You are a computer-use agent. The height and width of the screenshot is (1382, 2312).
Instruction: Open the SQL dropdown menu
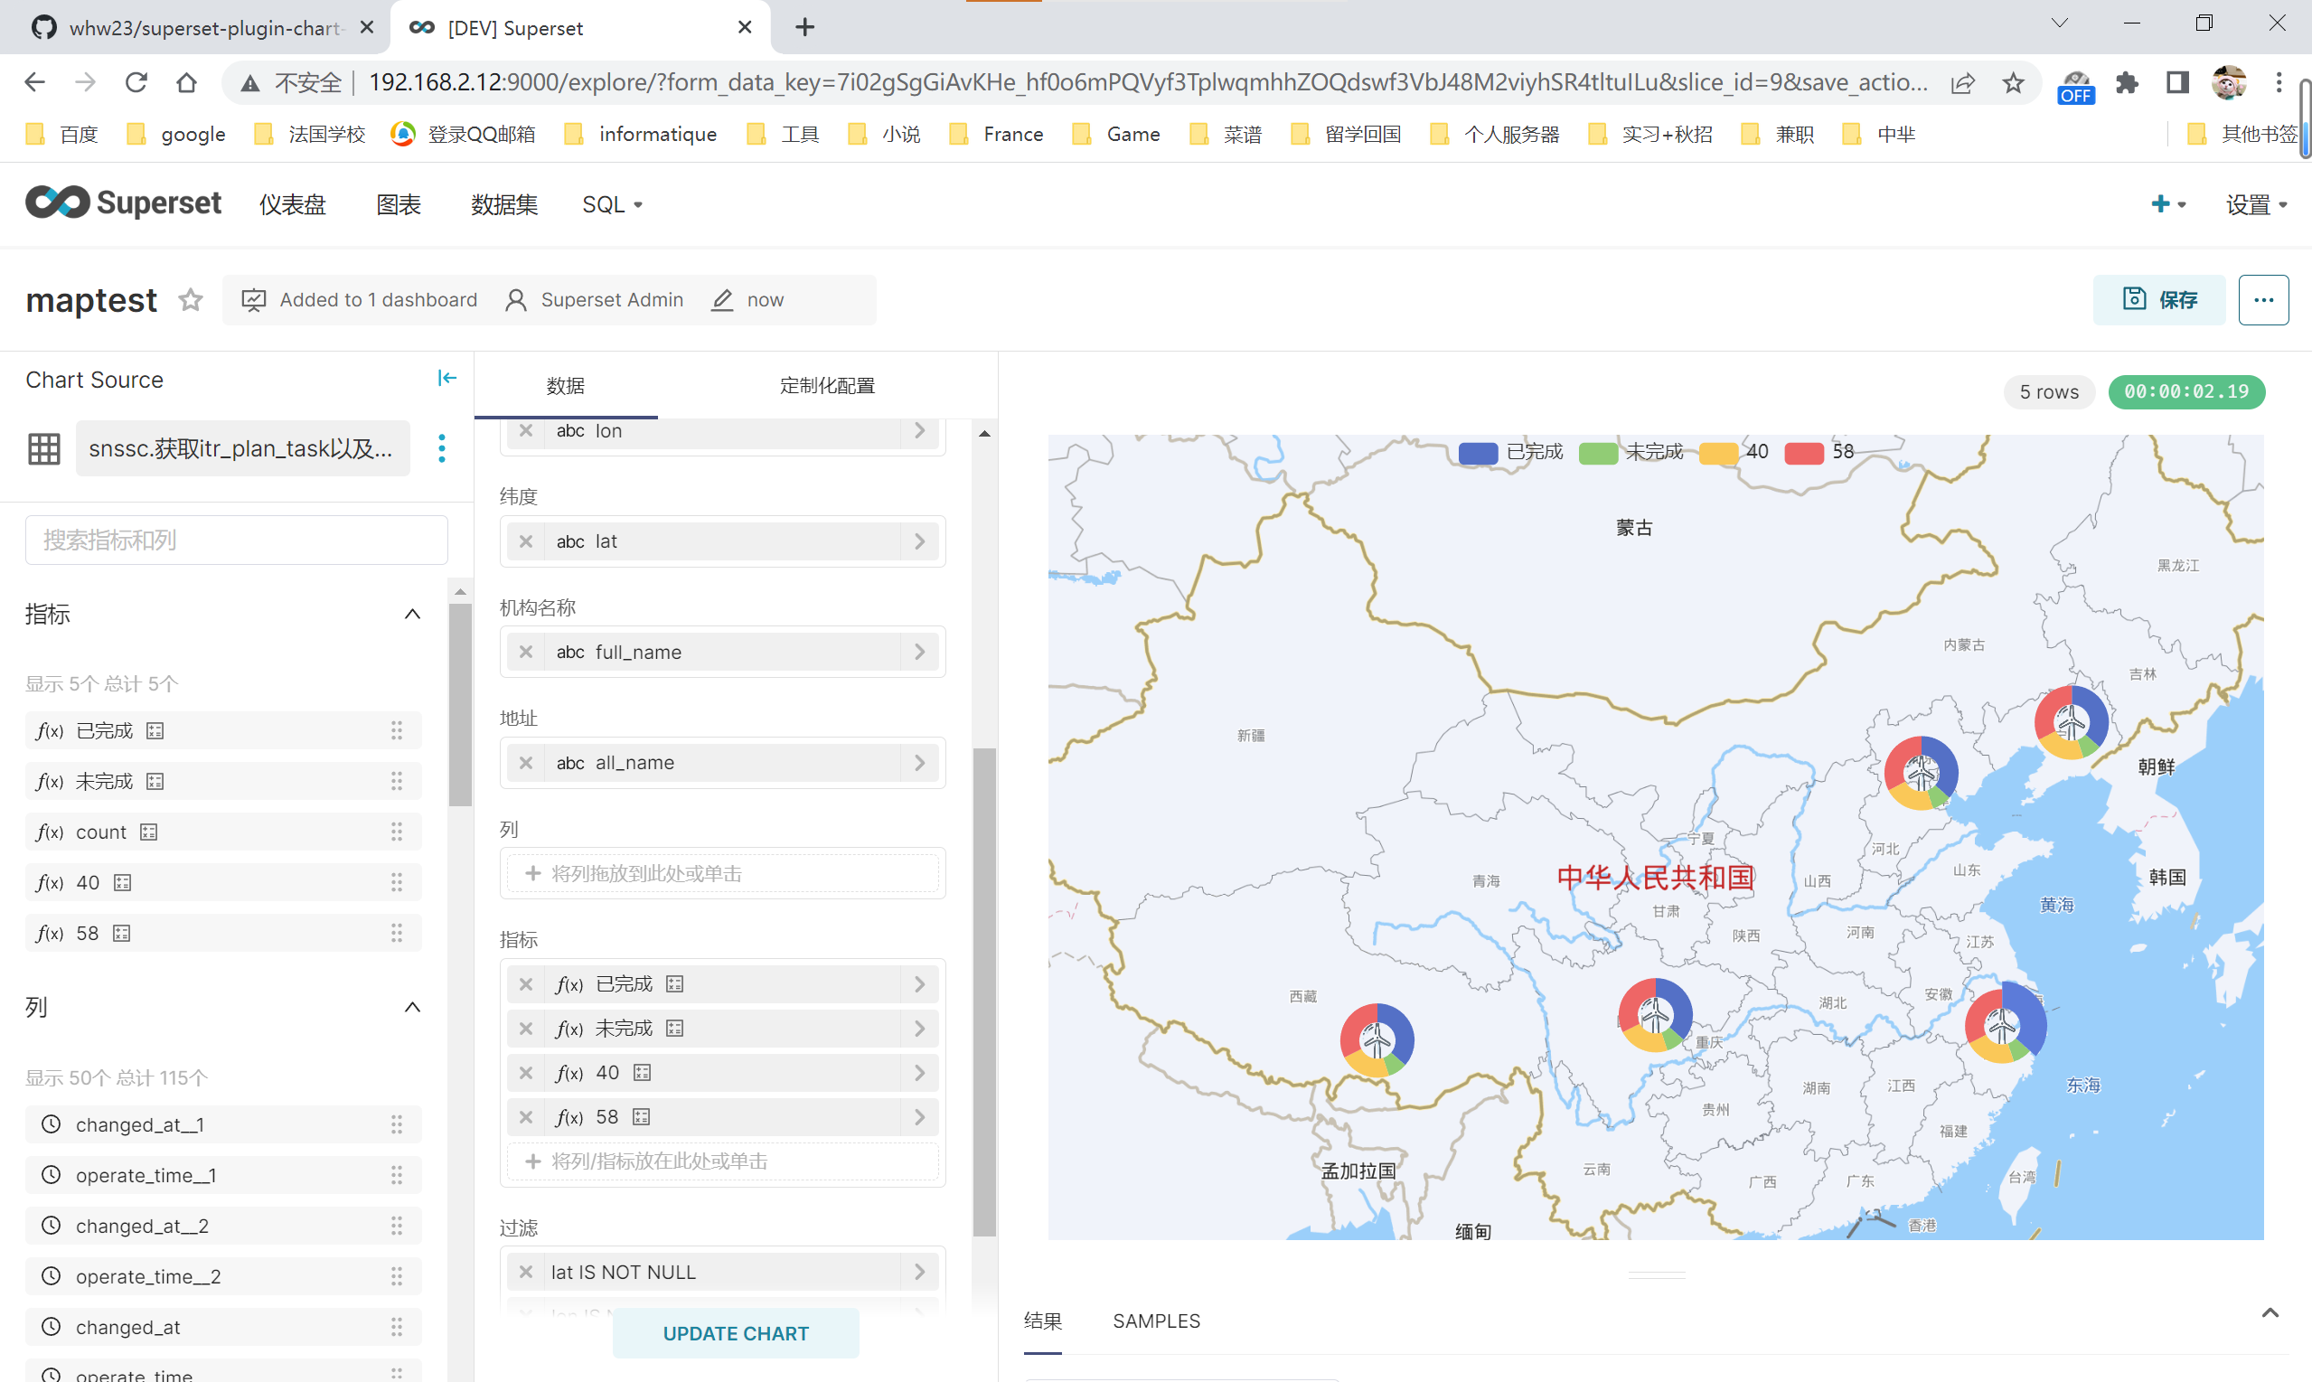(612, 204)
